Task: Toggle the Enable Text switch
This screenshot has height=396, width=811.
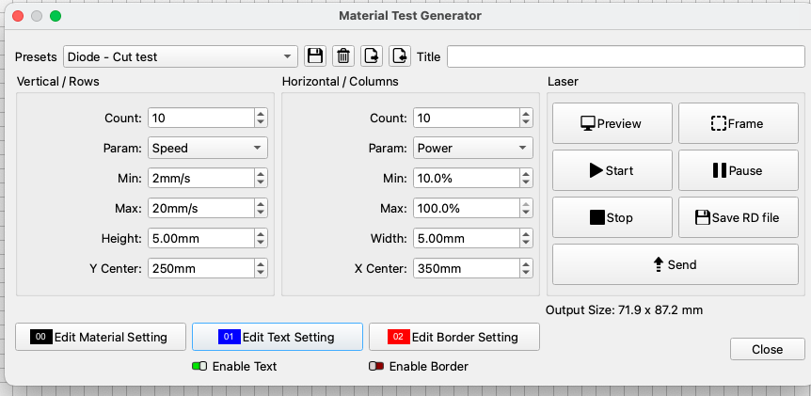Action: tap(199, 366)
